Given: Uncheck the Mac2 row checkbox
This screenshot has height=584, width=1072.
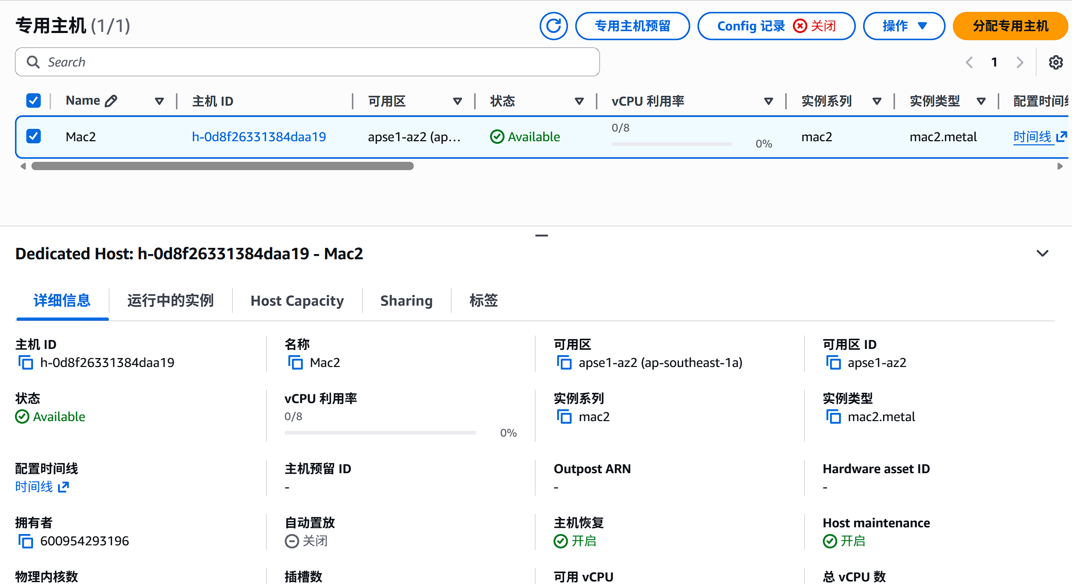Looking at the screenshot, I should (x=34, y=137).
